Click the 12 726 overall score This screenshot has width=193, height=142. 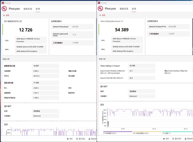click(x=25, y=30)
